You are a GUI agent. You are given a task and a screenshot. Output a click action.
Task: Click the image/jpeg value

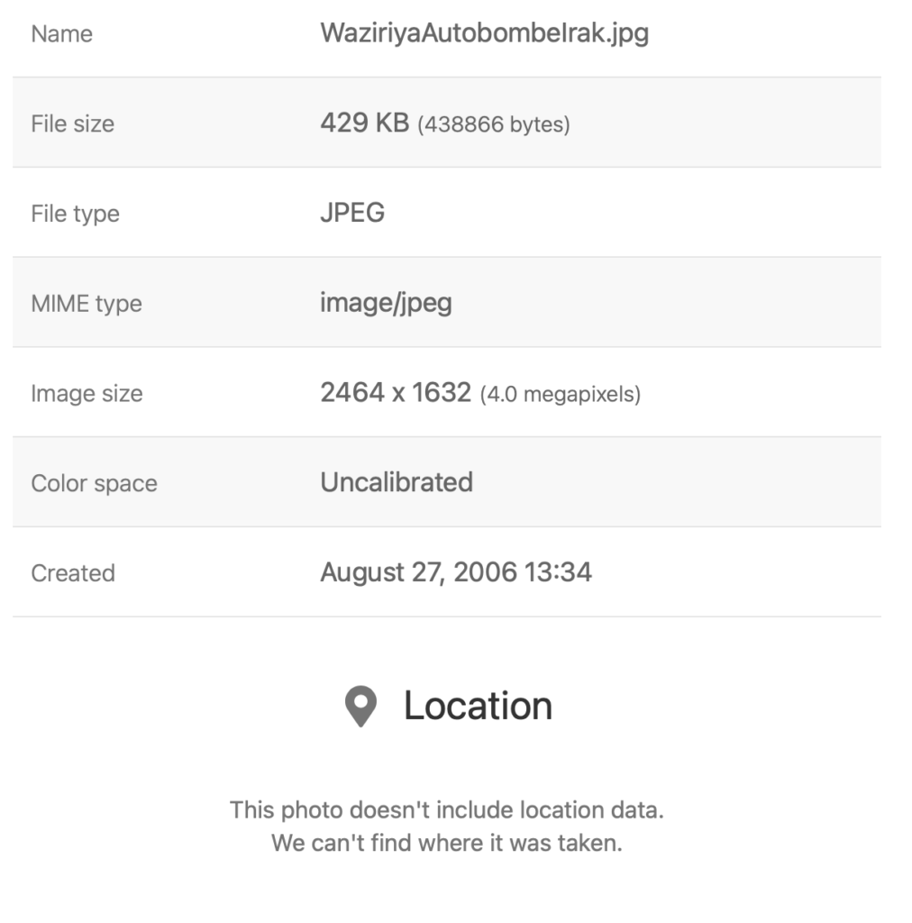point(386,303)
